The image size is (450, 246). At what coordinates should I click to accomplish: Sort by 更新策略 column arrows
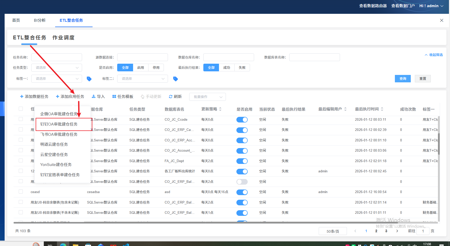tap(220, 109)
